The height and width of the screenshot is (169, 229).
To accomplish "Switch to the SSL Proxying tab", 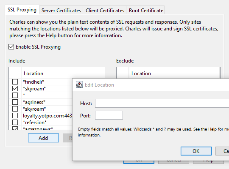I will coord(22,10).
